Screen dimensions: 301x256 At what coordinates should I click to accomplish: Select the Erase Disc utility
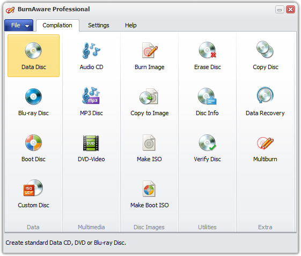pos(207,56)
